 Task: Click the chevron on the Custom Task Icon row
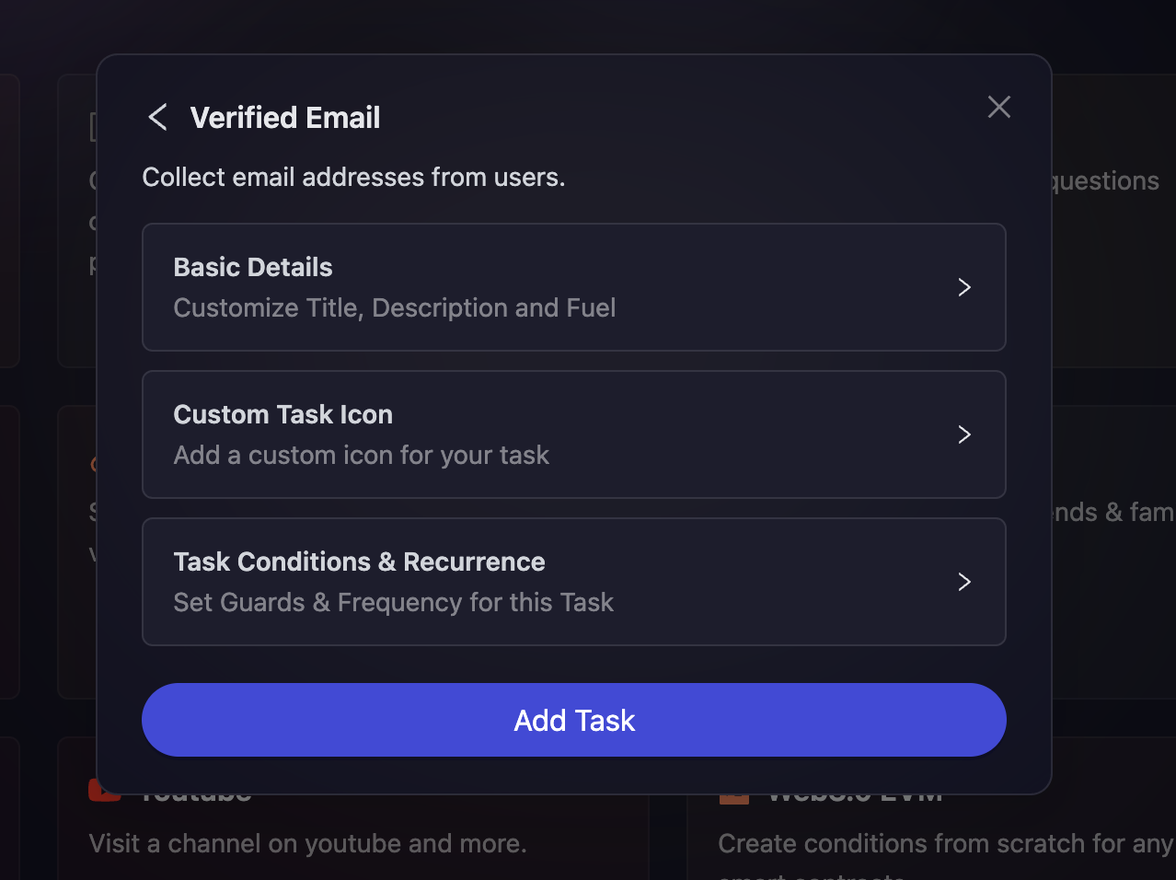click(964, 434)
